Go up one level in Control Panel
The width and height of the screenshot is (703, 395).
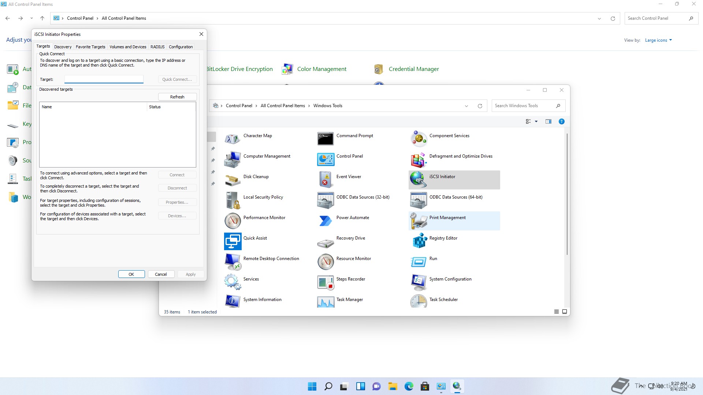click(42, 18)
